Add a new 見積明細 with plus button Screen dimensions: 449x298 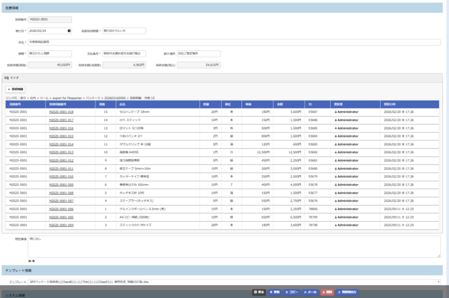[16, 89]
